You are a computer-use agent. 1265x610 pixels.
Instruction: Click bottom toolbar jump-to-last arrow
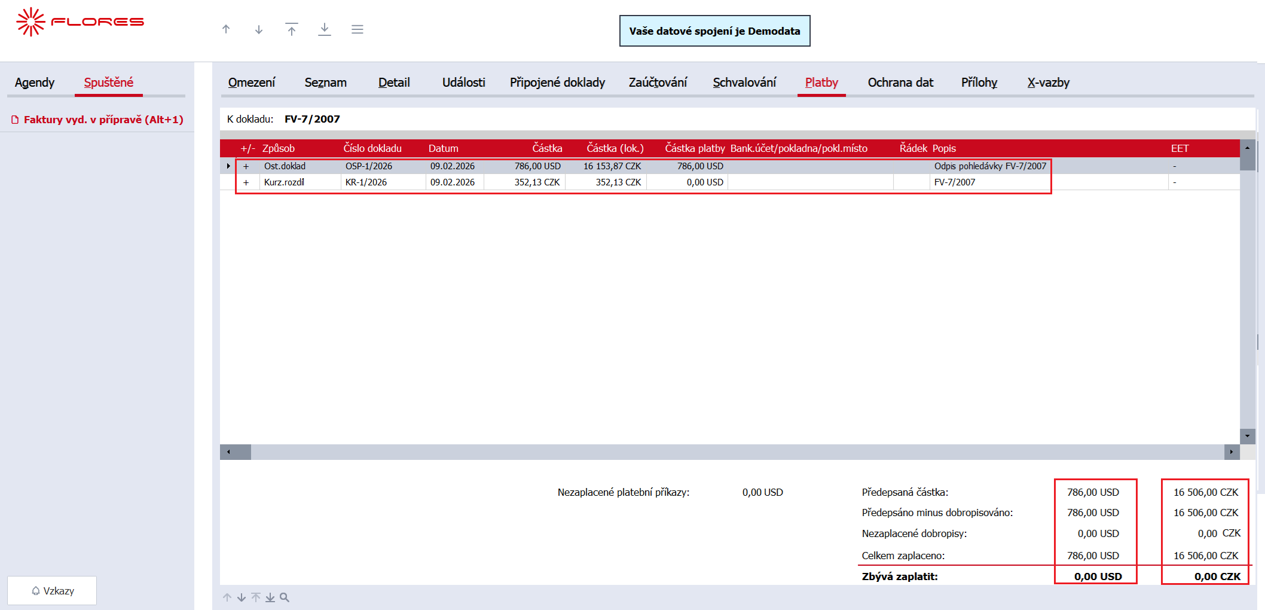tap(270, 597)
